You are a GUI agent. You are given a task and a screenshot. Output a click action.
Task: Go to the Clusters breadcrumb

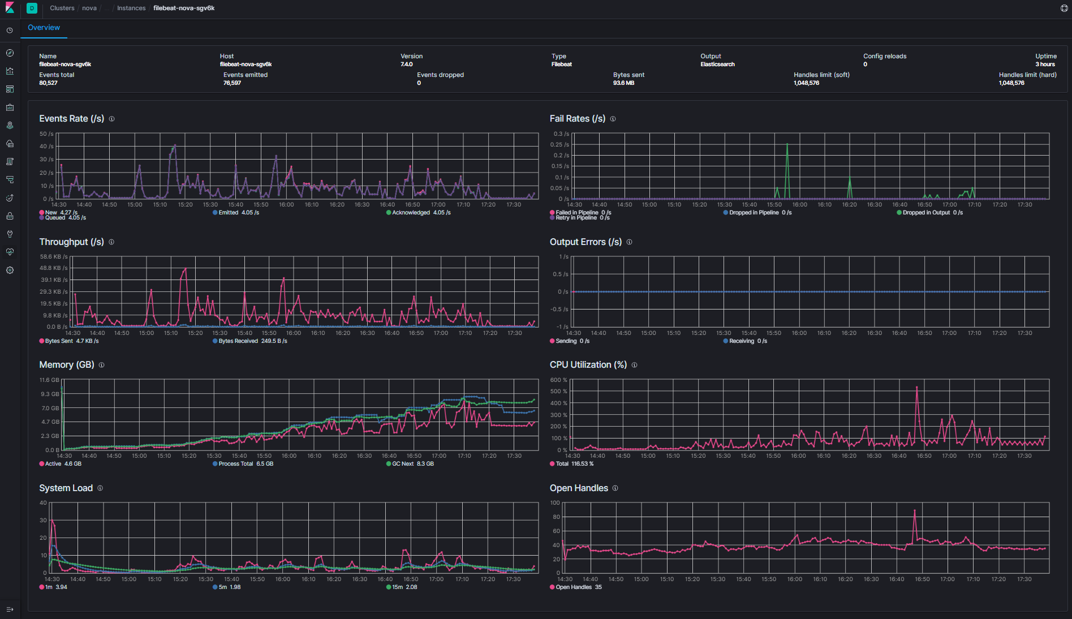62,8
